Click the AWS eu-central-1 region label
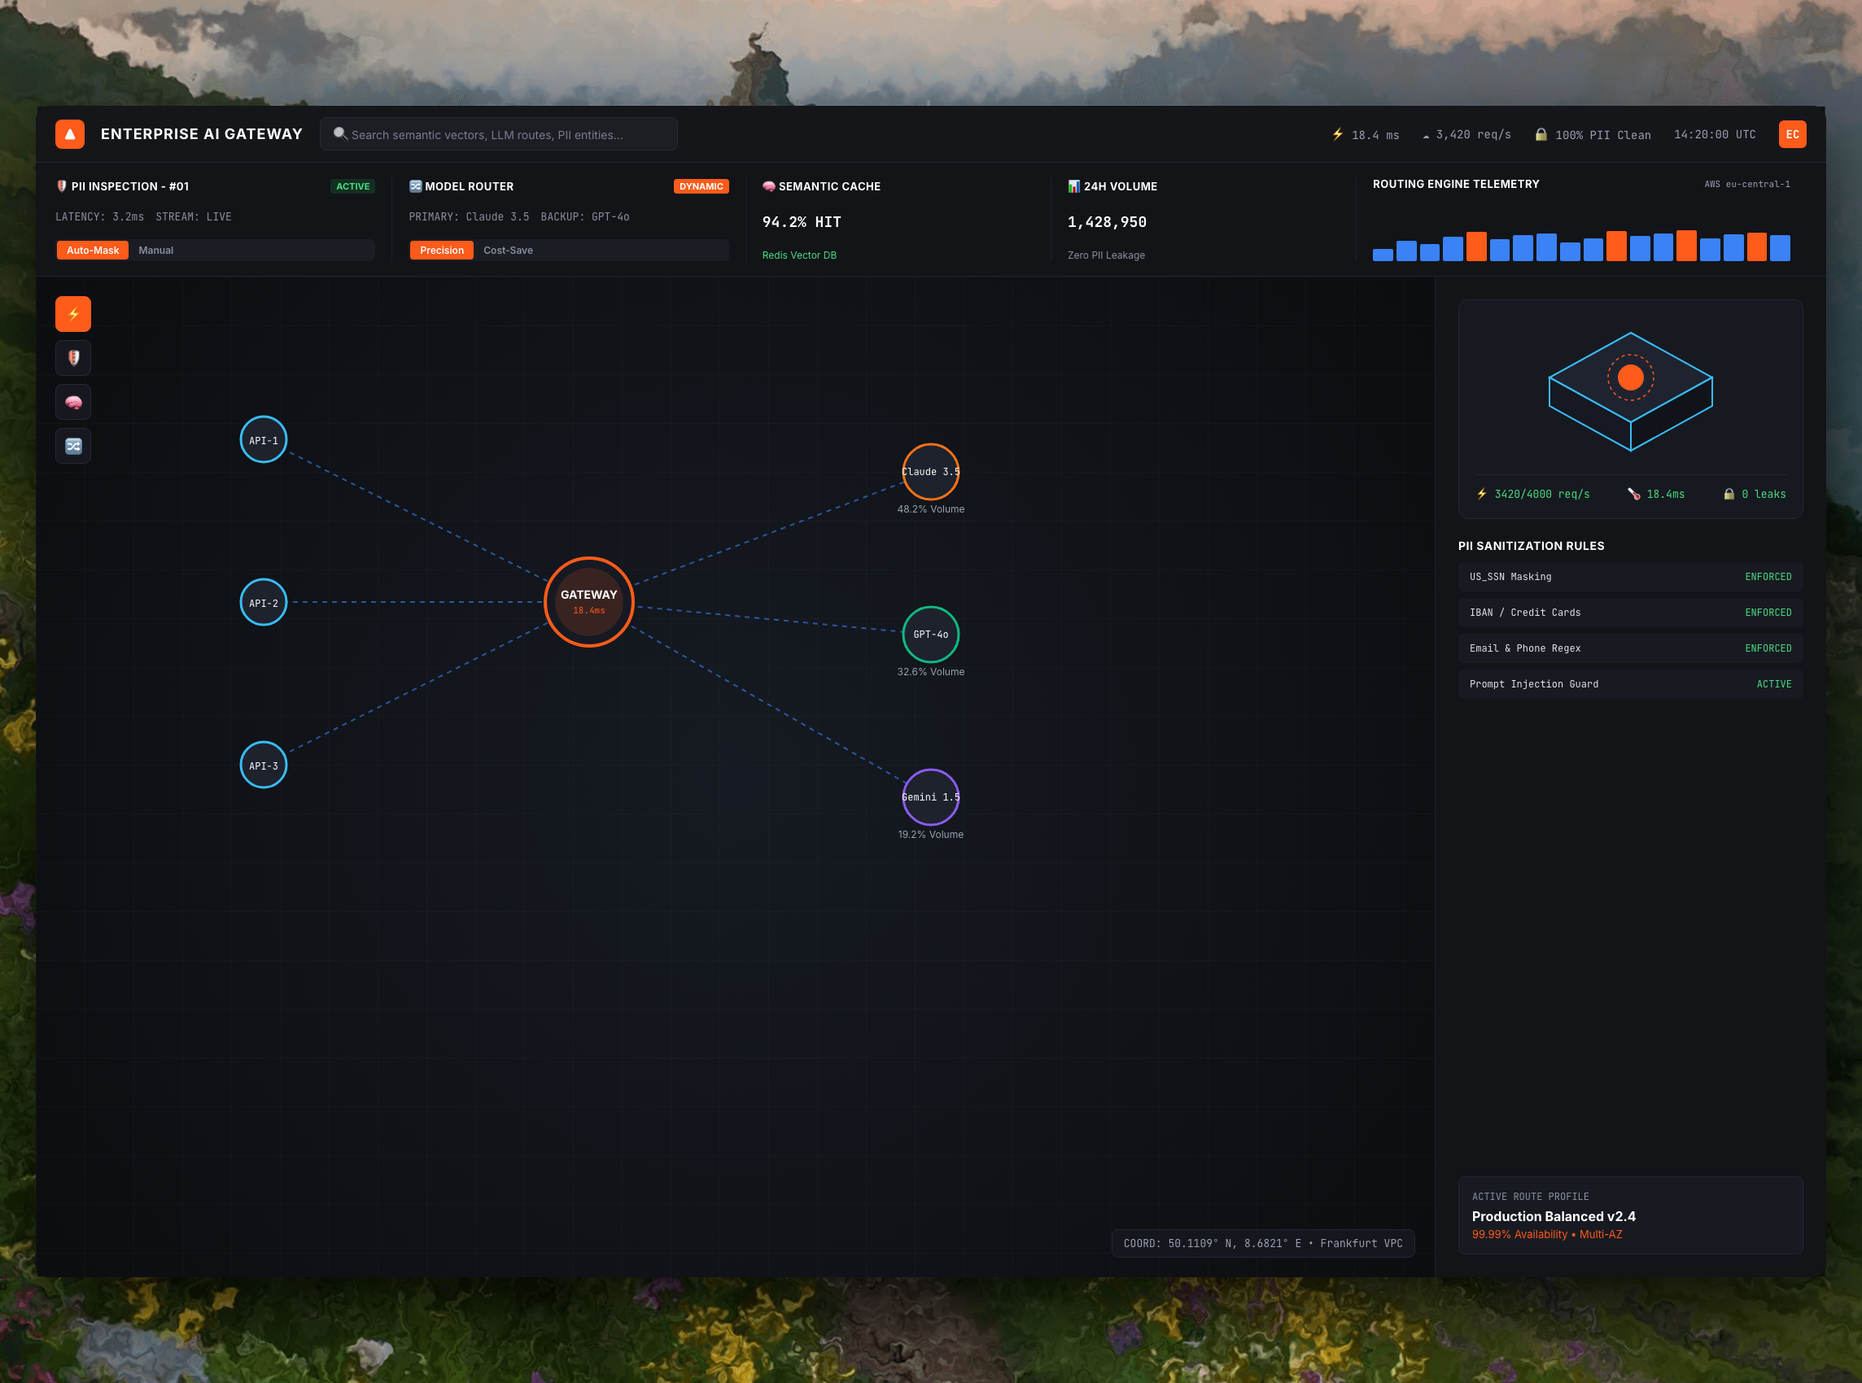 coord(1747,184)
